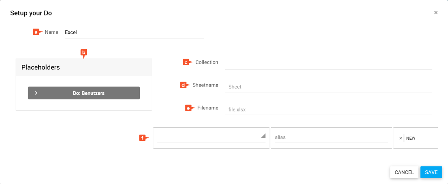The width and height of the screenshot is (448, 184).
Task: Click the orange marker 'a' beside Name
Action: (x=36, y=32)
